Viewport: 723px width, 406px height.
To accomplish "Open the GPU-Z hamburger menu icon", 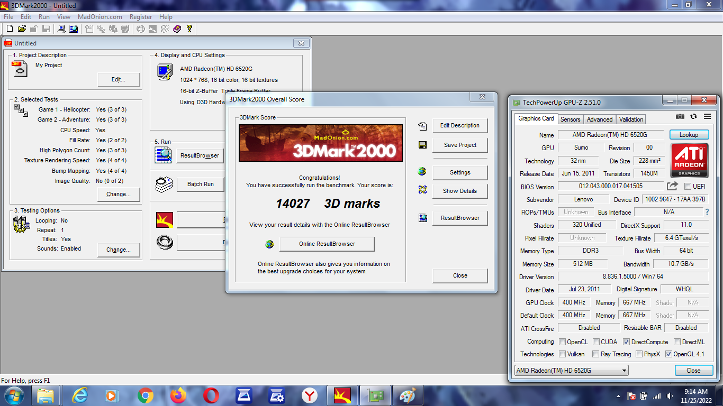I will pos(707,116).
